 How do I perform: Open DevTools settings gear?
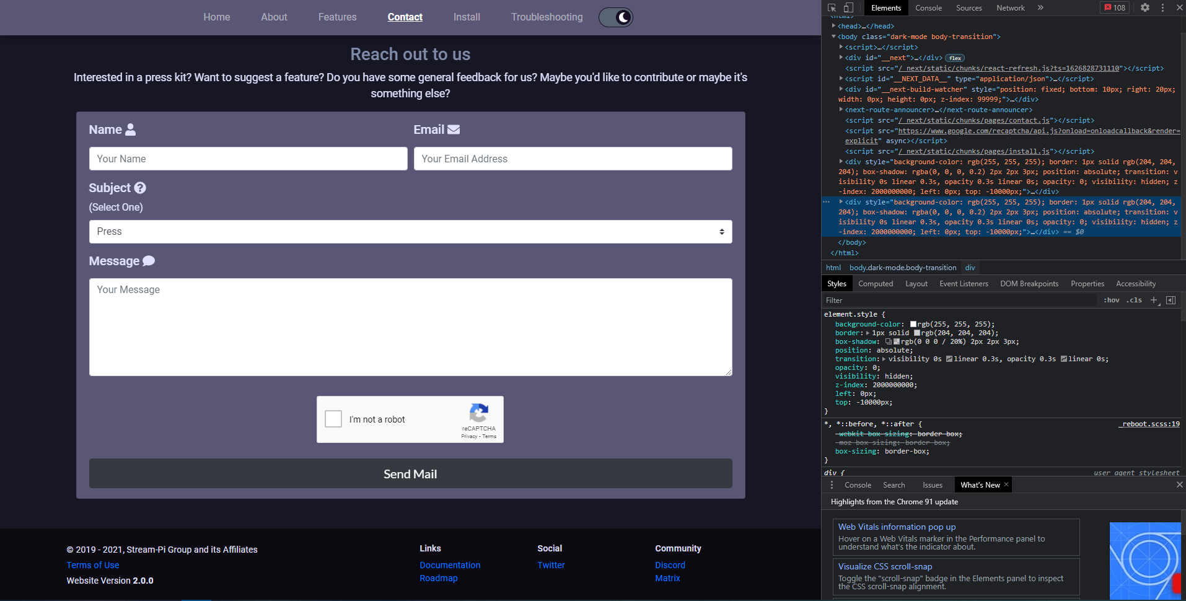pyautogui.click(x=1145, y=8)
